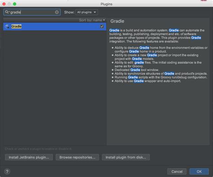213x177 pixels.
Task: Click Browse repositories button
Action: (77, 157)
